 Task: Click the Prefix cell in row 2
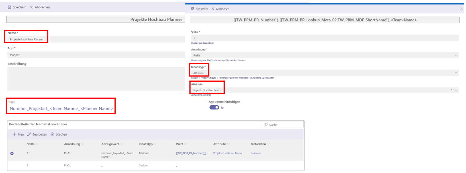(68, 165)
